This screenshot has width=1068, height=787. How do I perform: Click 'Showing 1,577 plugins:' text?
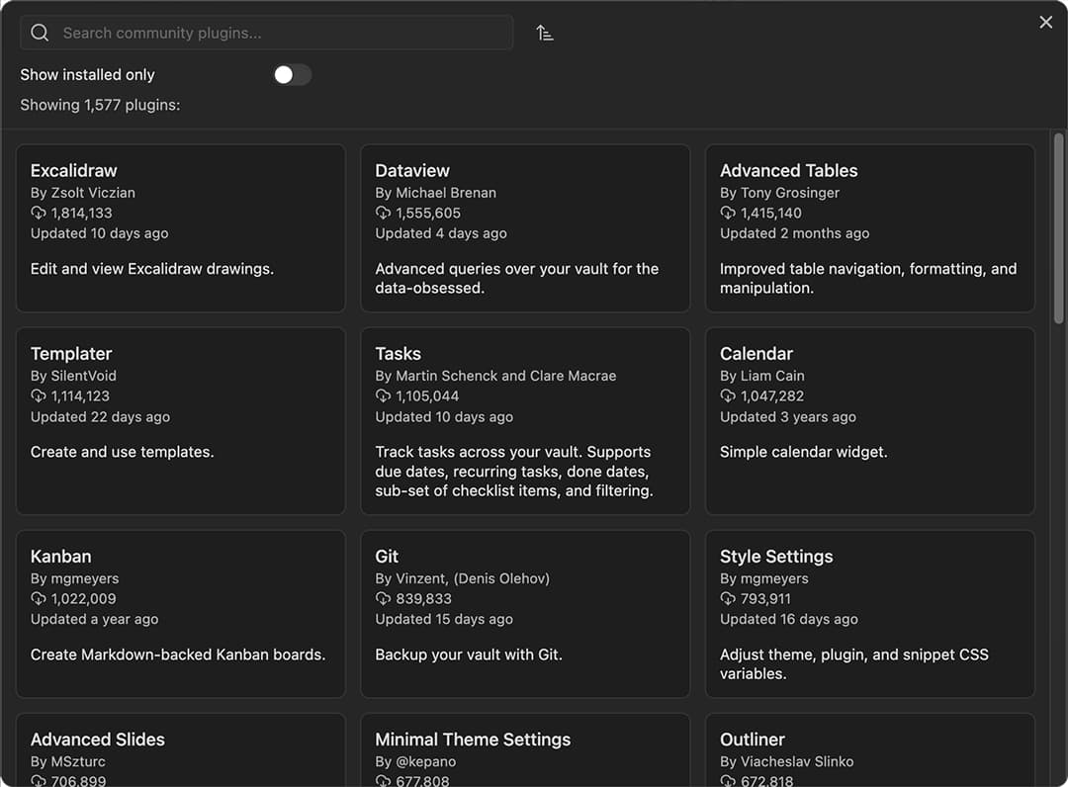tap(100, 106)
